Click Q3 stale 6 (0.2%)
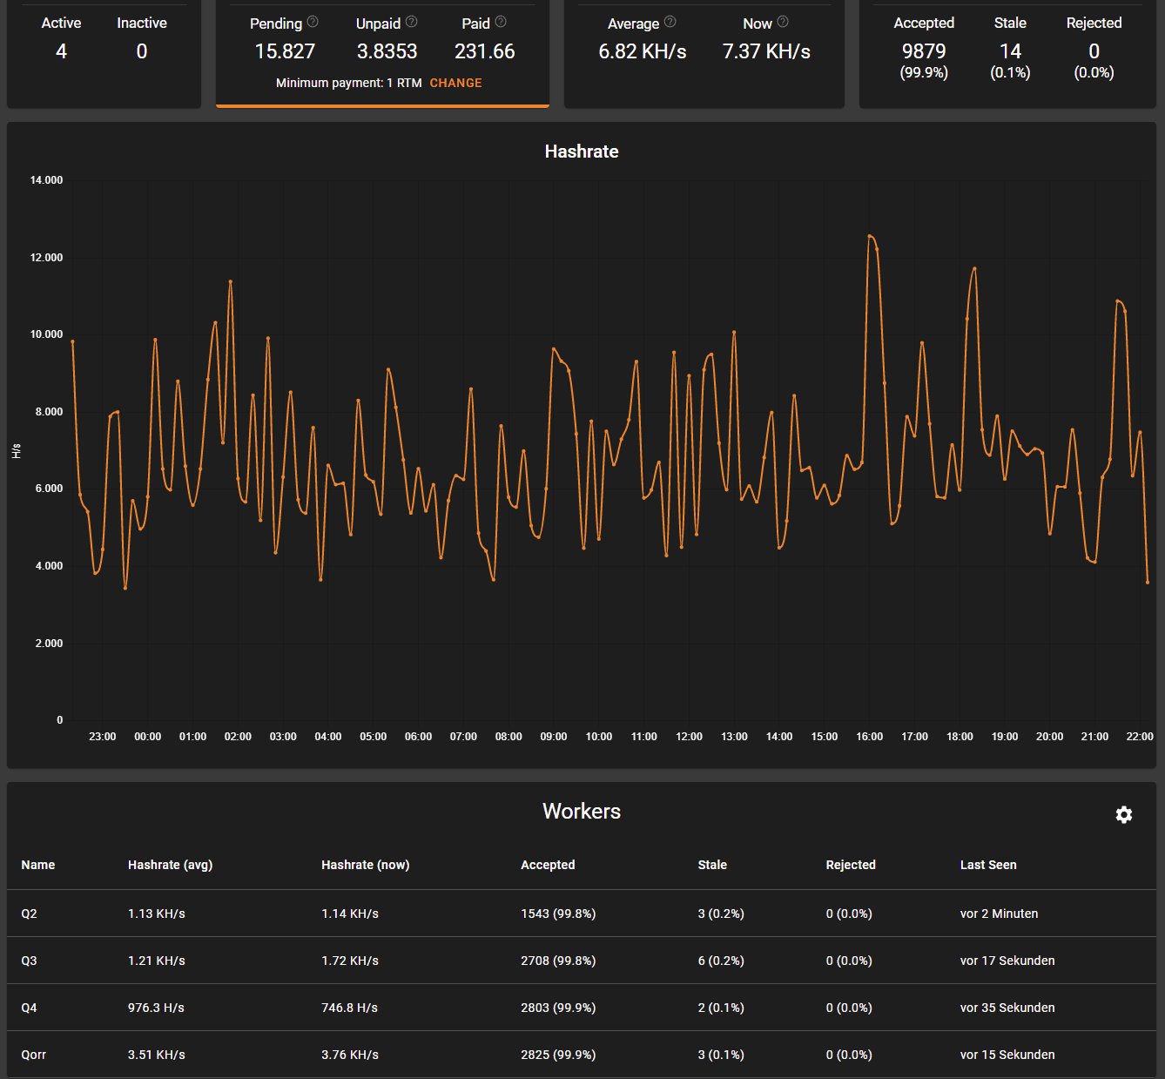Viewport: 1165px width, 1079px height. point(721,961)
